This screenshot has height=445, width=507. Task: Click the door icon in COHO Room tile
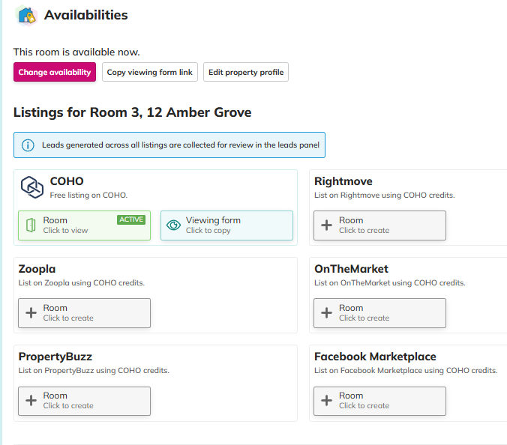pyautogui.click(x=31, y=225)
